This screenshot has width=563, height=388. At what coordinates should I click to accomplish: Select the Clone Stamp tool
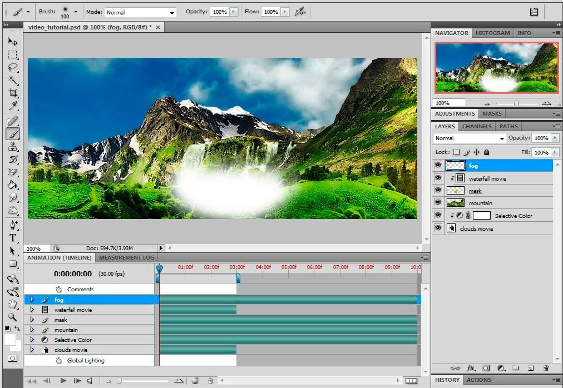click(x=13, y=146)
